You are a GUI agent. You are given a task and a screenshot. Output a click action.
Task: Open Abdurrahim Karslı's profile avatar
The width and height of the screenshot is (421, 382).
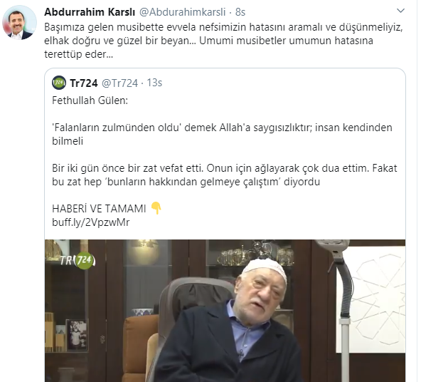click(x=19, y=22)
